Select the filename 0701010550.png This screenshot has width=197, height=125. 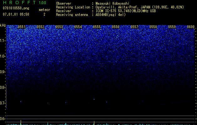click(16, 8)
